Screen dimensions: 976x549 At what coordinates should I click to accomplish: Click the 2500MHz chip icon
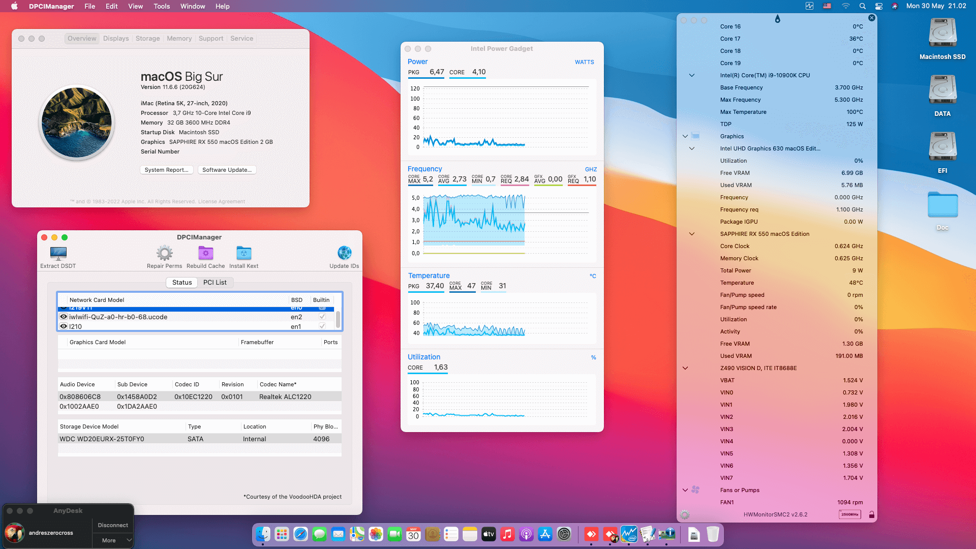point(849,514)
